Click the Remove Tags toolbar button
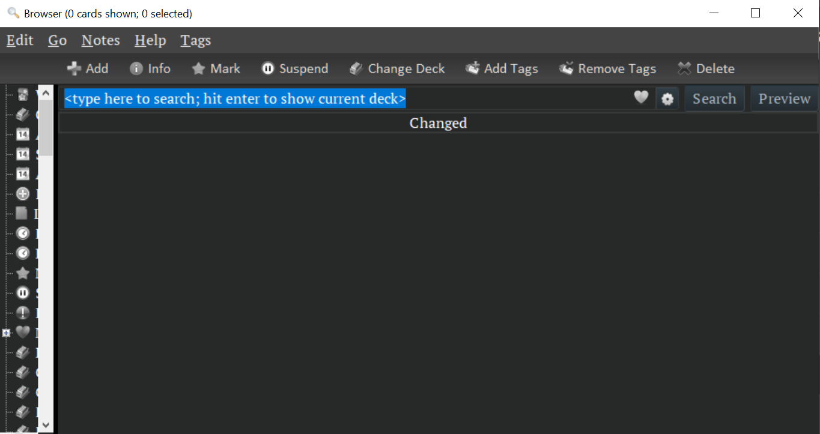 (x=607, y=68)
